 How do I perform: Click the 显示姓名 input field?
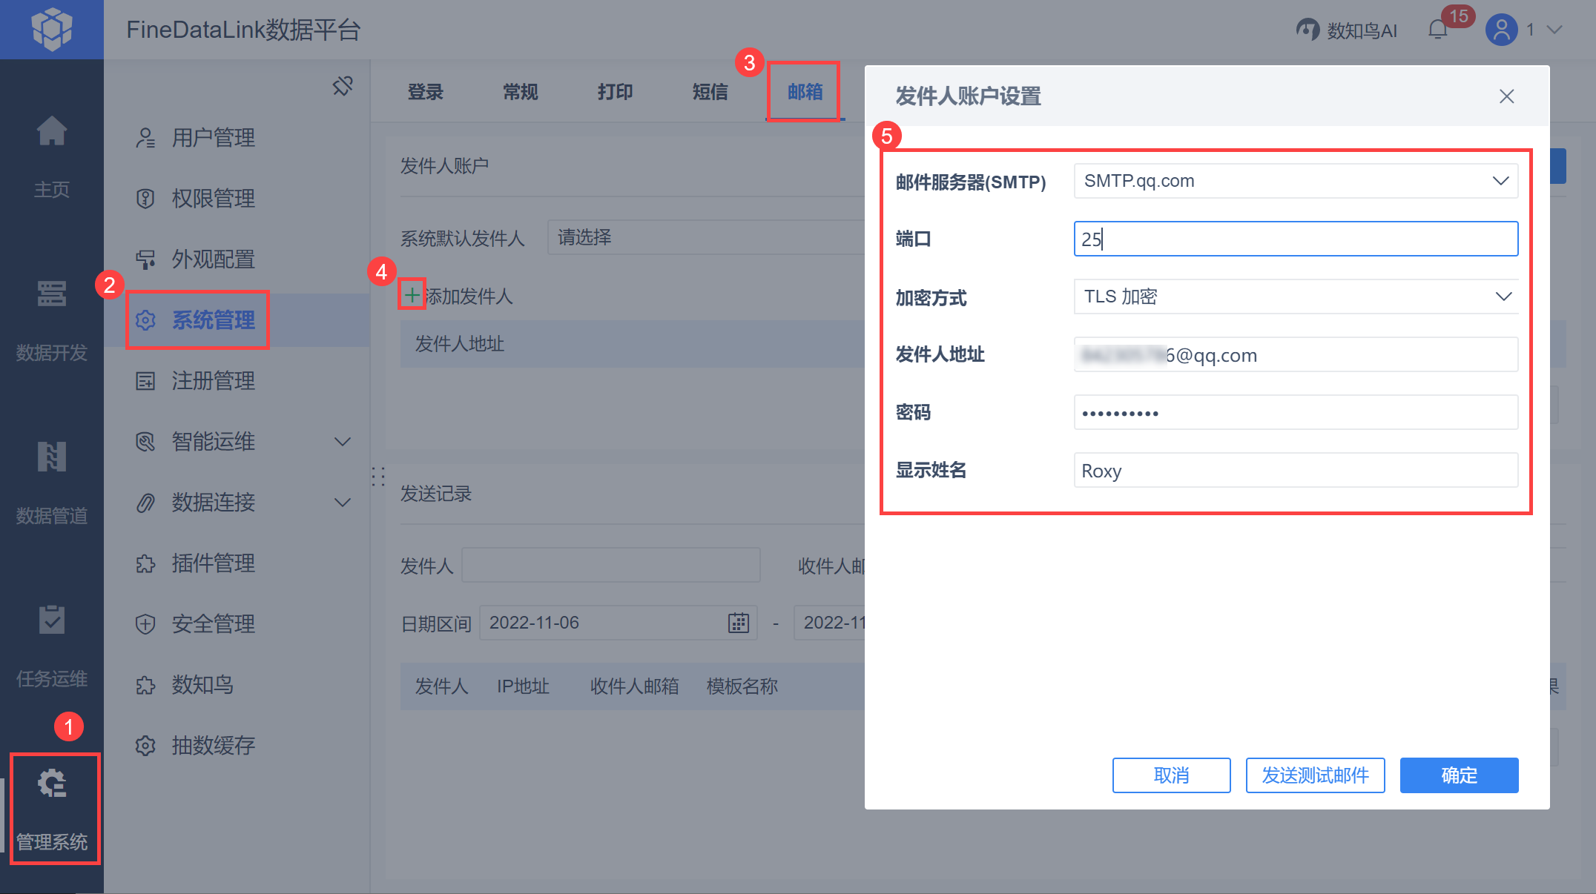pos(1295,471)
